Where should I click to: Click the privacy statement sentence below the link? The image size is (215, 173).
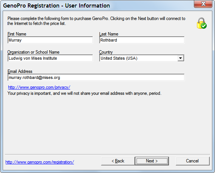(84, 94)
